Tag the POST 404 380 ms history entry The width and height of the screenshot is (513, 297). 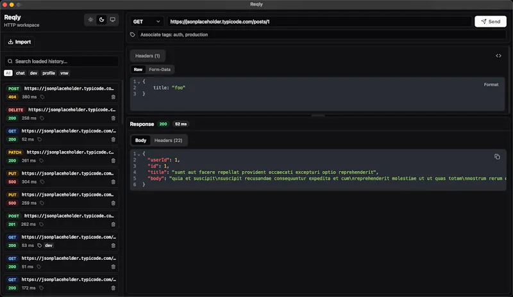tap(42, 97)
